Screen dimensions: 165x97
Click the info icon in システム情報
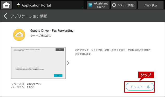coord(114,5)
